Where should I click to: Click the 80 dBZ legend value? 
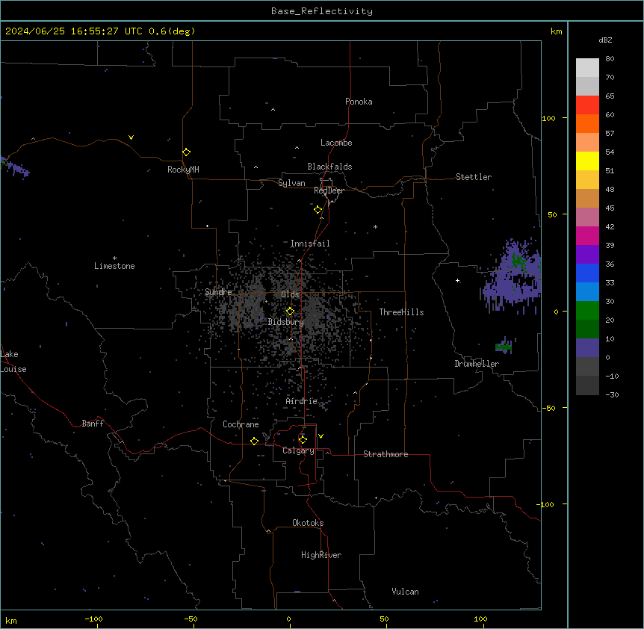click(x=610, y=59)
